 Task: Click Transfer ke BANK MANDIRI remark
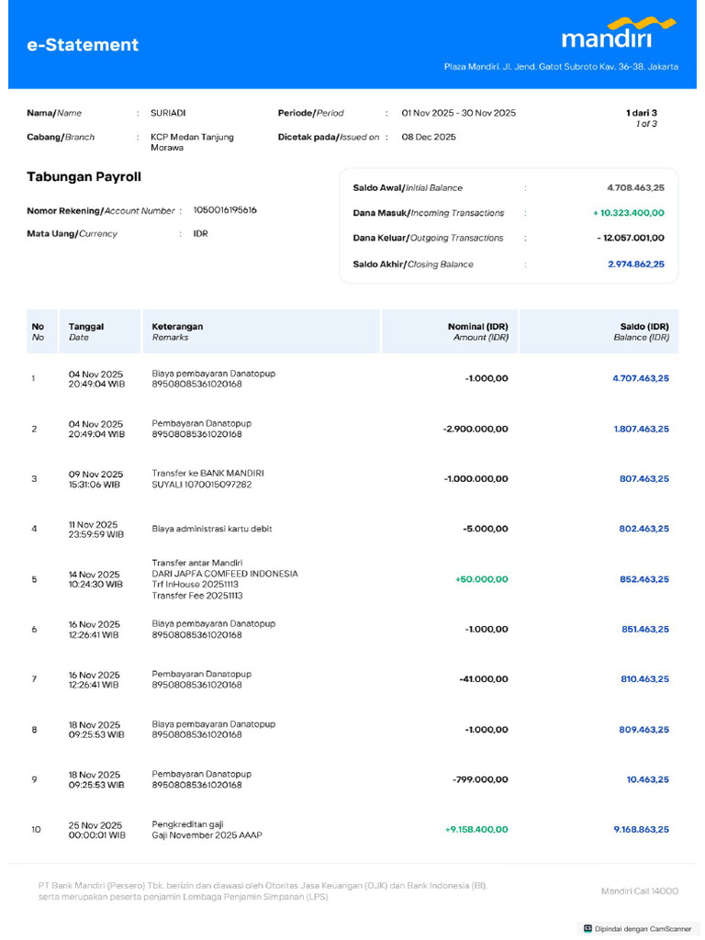point(207,473)
